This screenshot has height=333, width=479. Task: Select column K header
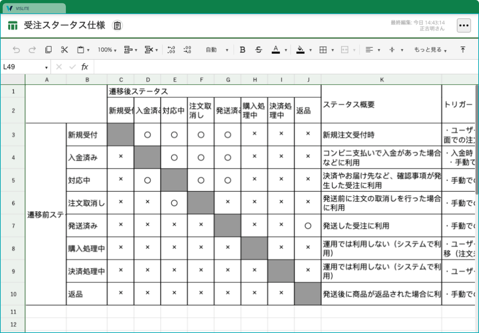(382, 80)
